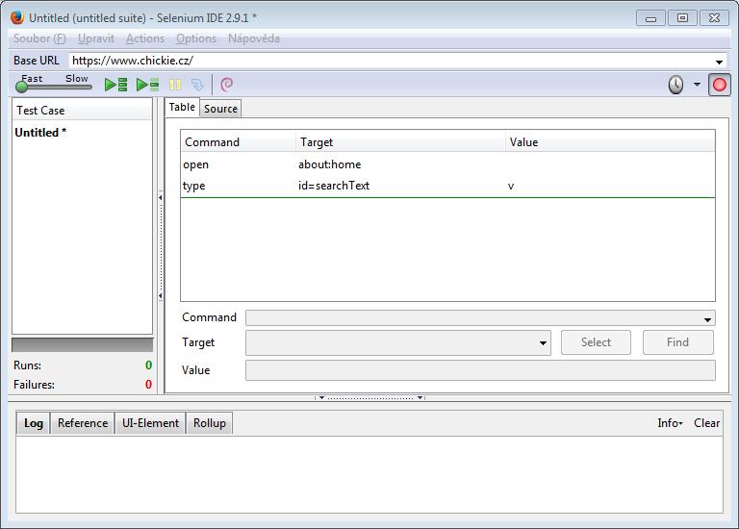
Task: Click the Firefox icon in title bar
Action: 17,18
